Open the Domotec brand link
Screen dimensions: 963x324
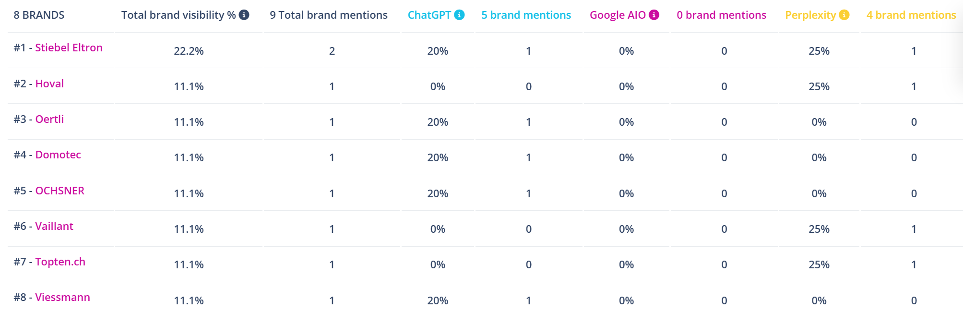(58, 155)
